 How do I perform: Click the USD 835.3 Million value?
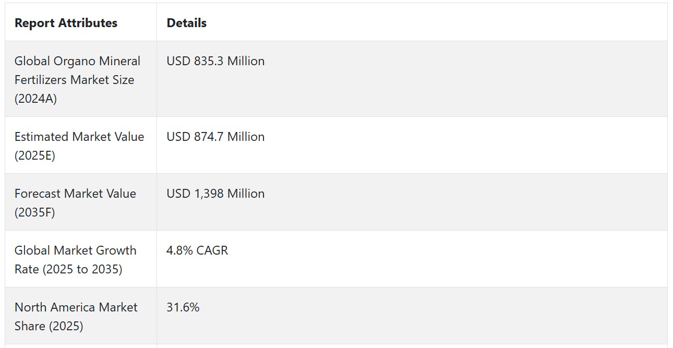[x=215, y=61]
